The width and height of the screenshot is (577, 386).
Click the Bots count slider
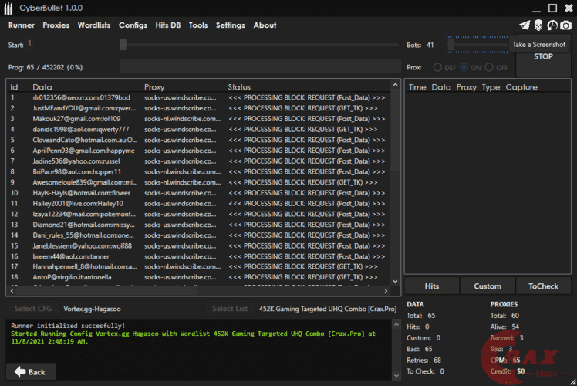[x=450, y=45]
